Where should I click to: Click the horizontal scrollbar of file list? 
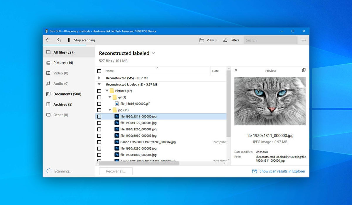pyautogui.click(x=139, y=163)
